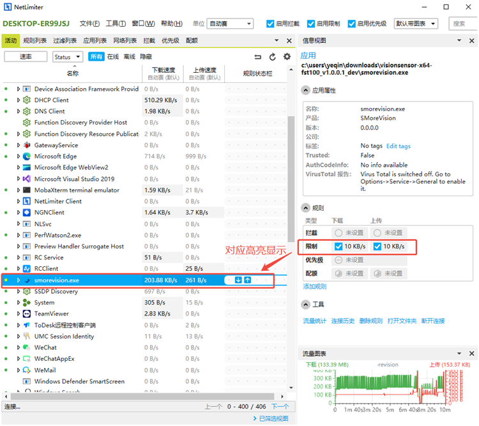Expand the DHCP Client tree row

[19, 100]
